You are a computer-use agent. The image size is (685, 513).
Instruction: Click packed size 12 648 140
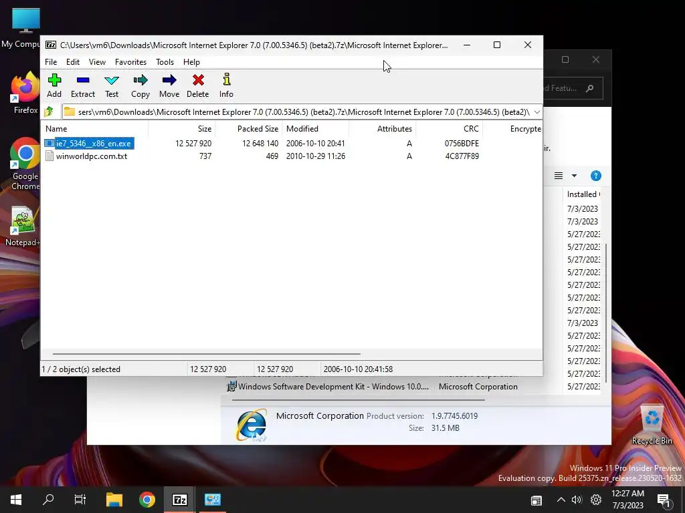click(260, 143)
